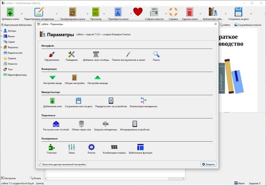The width and height of the screenshot is (266, 186).
Task: Click Макет layout button in status bar
Action: (x=239, y=183)
